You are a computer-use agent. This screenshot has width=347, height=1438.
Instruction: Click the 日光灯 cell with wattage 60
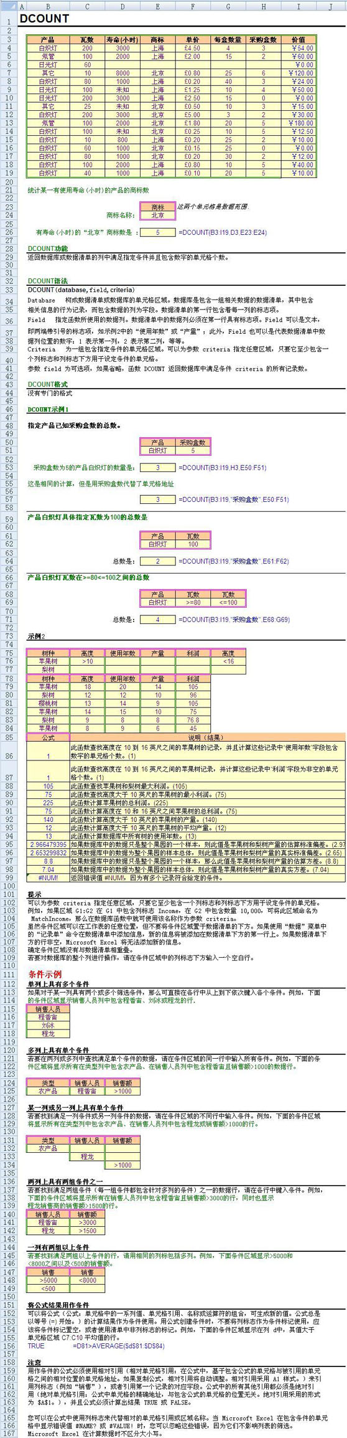(48, 65)
